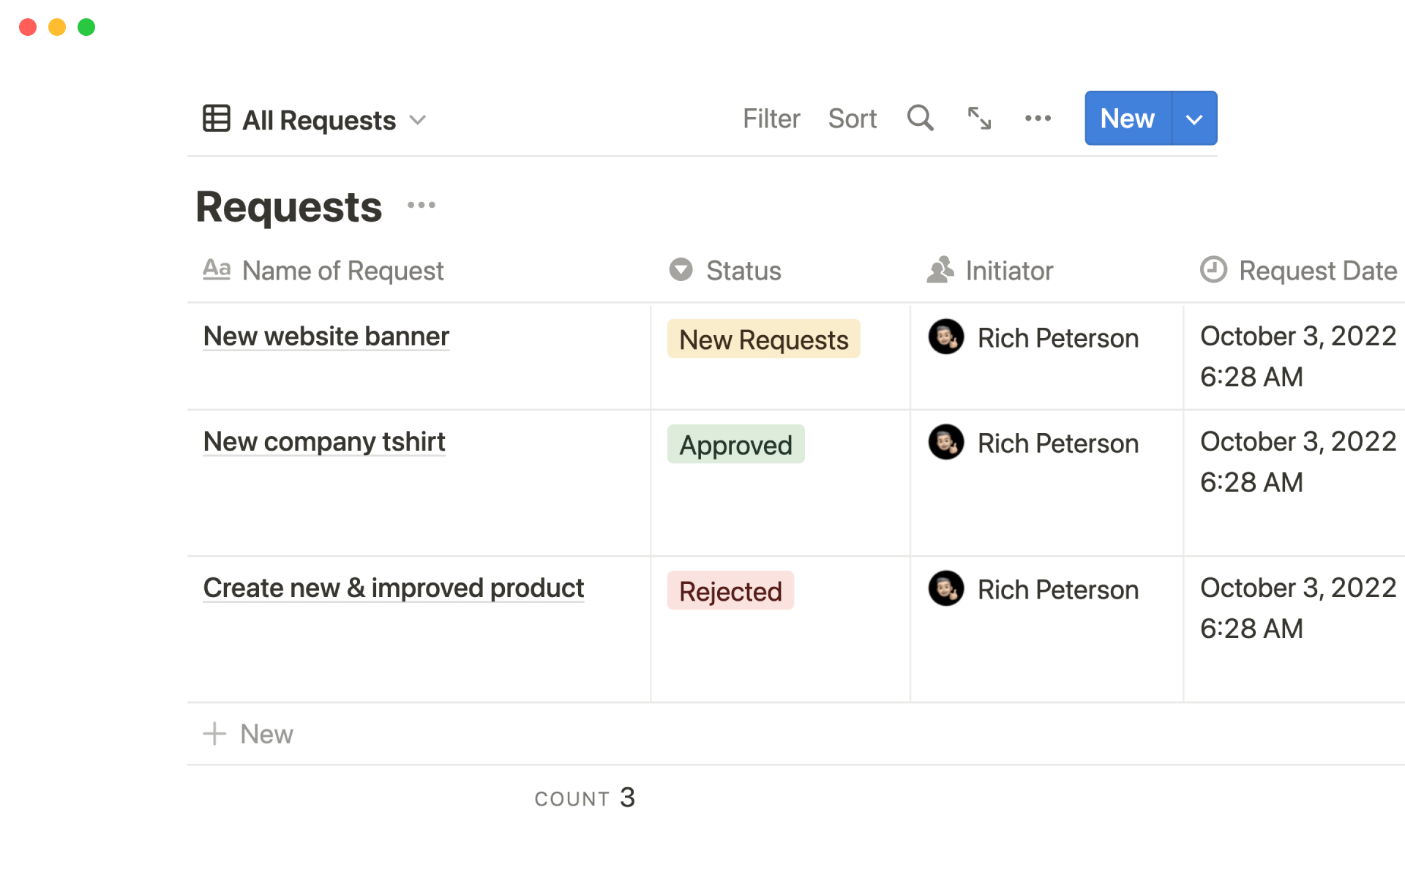Open the New website banner request

[x=326, y=337]
